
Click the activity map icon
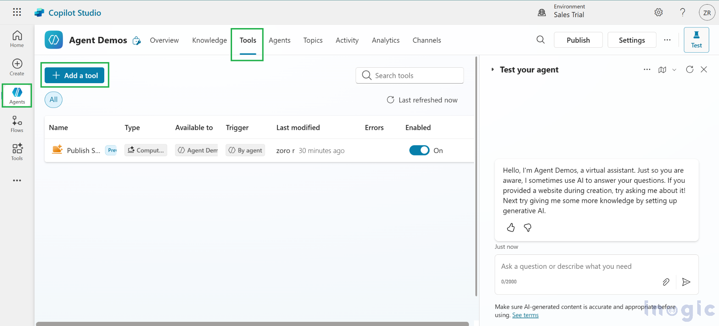(662, 69)
